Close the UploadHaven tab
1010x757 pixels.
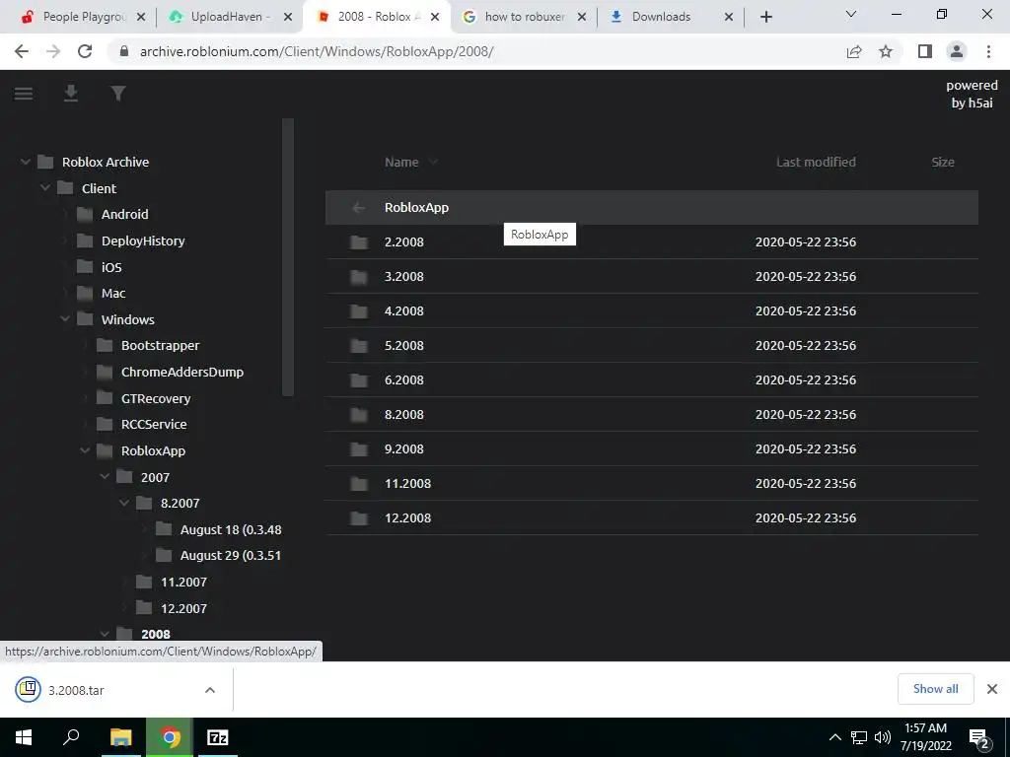click(x=289, y=17)
